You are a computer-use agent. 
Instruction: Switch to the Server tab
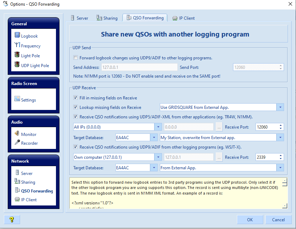point(79,18)
